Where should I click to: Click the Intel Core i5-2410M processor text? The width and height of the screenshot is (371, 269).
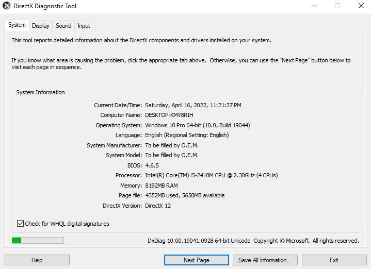pyautogui.click(x=211, y=175)
